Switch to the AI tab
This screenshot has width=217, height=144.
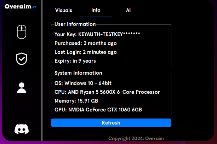pos(128,10)
